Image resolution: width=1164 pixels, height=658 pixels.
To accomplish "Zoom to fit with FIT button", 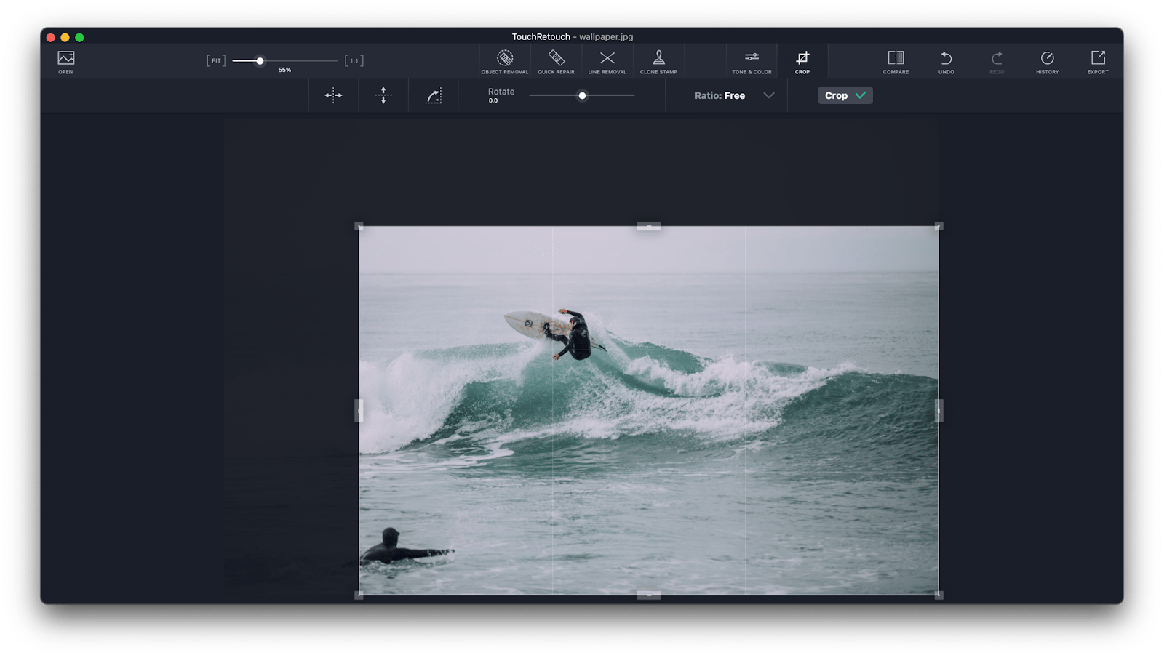I will pos(216,60).
